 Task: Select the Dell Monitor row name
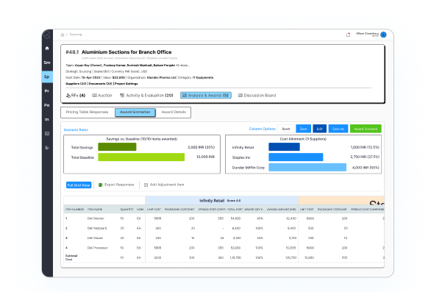coord(96,218)
